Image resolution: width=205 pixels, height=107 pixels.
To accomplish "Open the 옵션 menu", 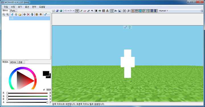I will (27, 7).
